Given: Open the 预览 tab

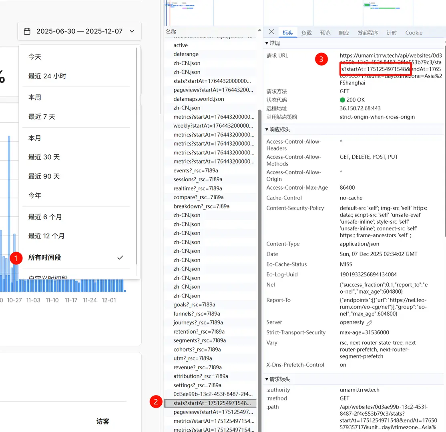Looking at the screenshot, I should [325, 33].
